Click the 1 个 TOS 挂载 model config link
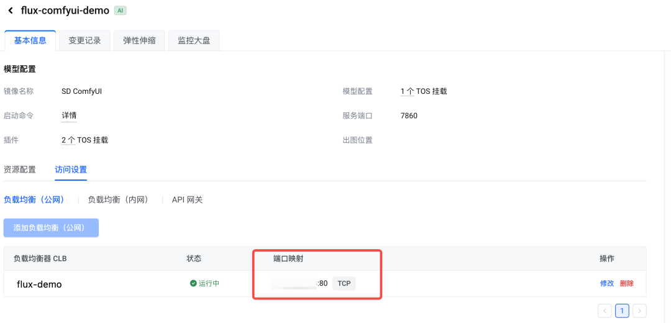671x323 pixels. point(423,91)
